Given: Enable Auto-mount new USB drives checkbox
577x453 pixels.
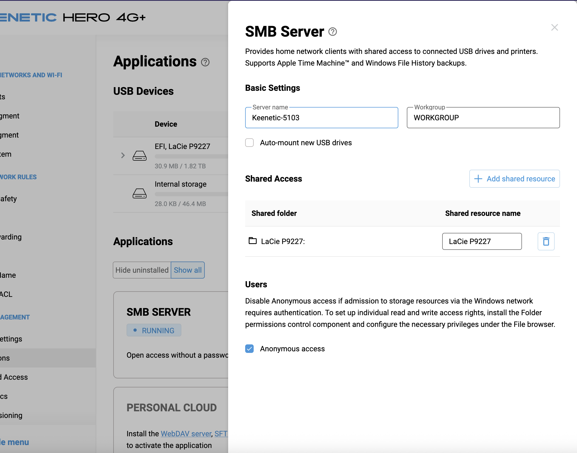Looking at the screenshot, I should pos(249,143).
